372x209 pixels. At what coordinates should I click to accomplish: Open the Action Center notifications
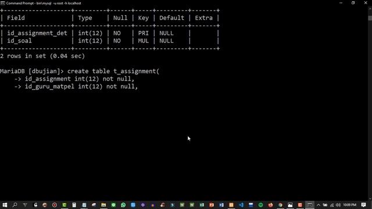363,205
